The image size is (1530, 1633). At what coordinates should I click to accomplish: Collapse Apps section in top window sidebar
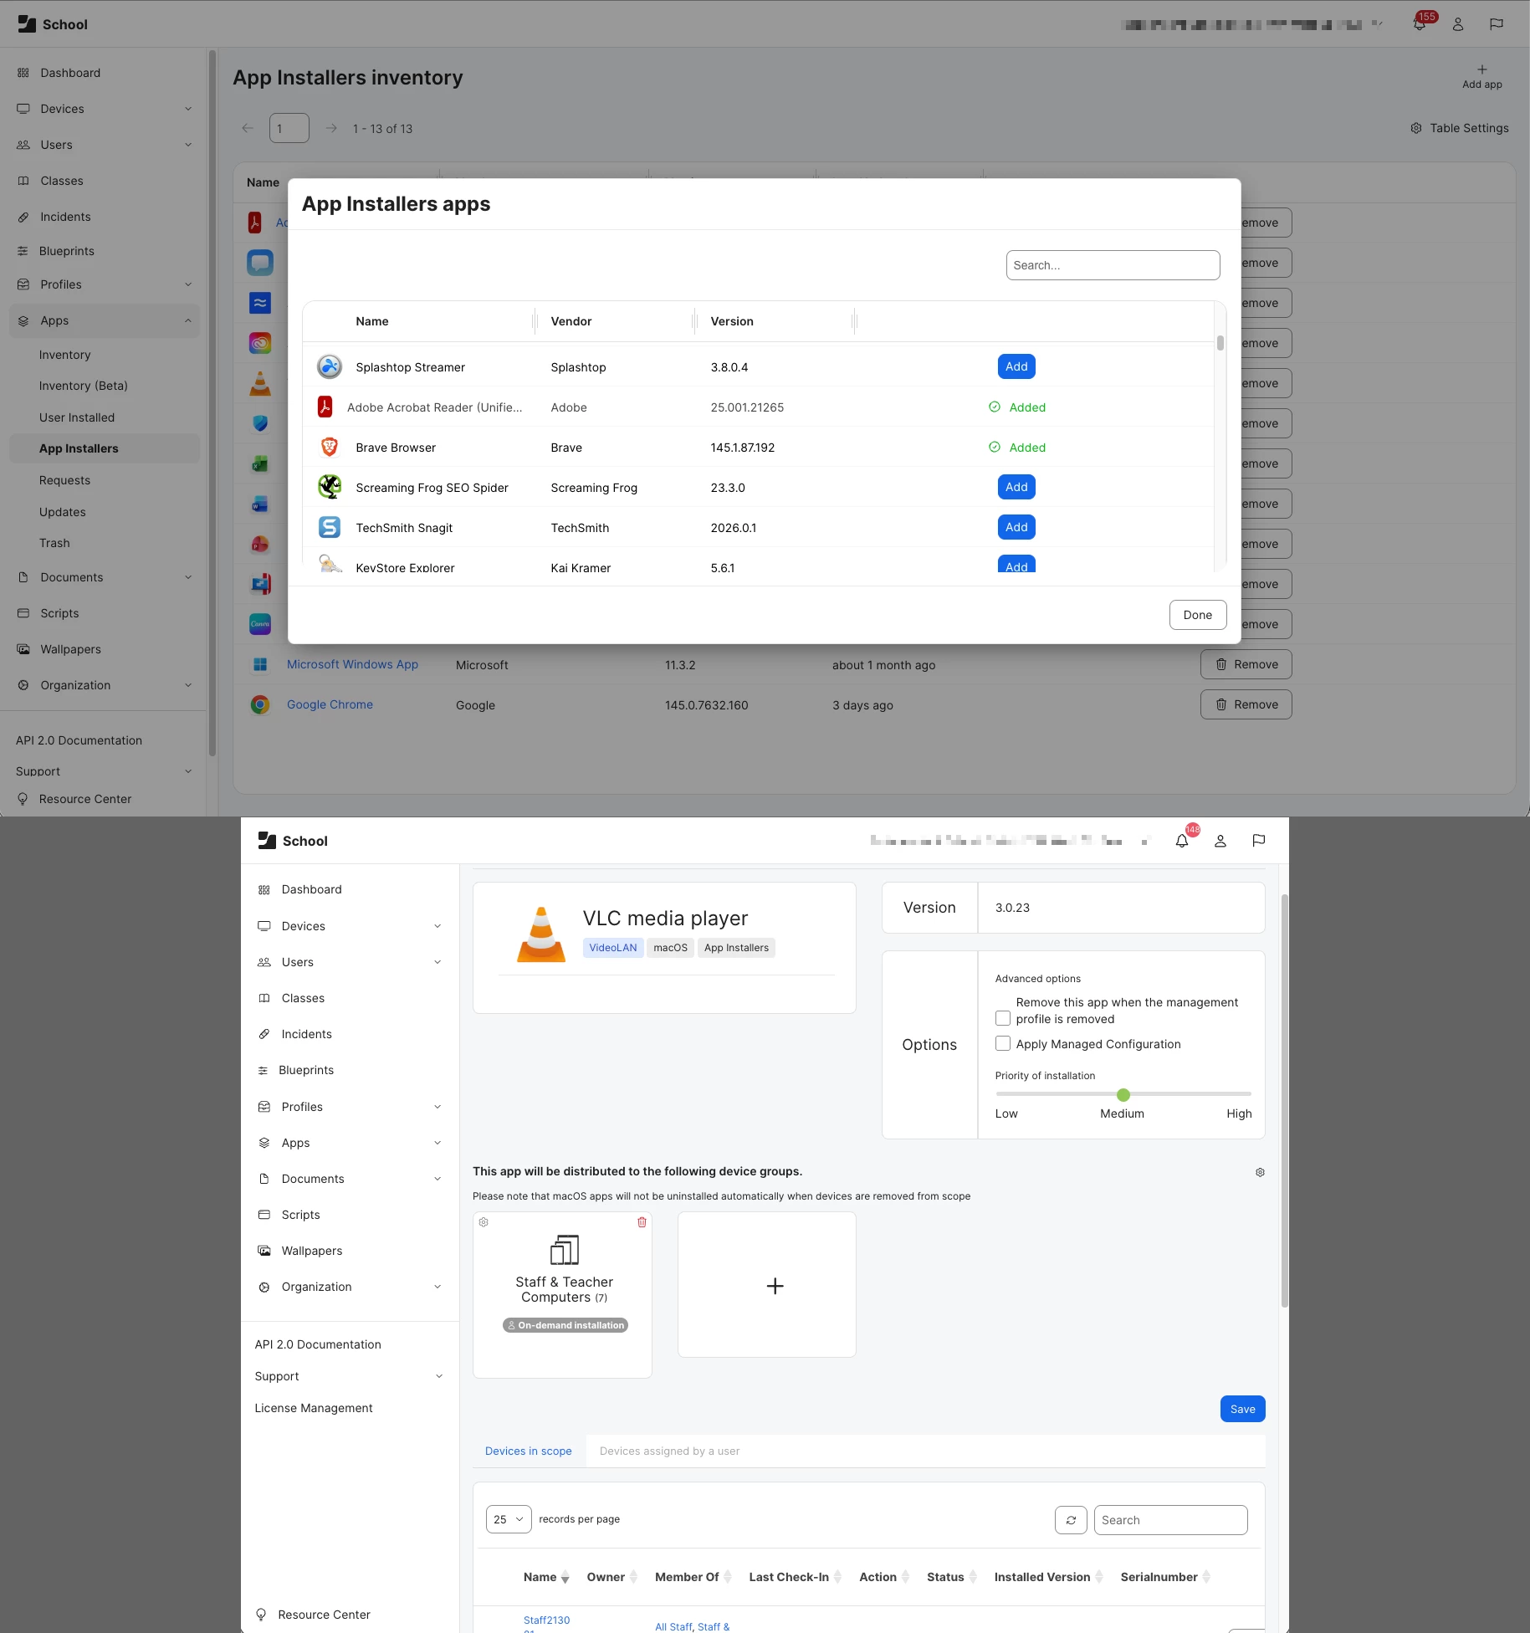pos(188,320)
